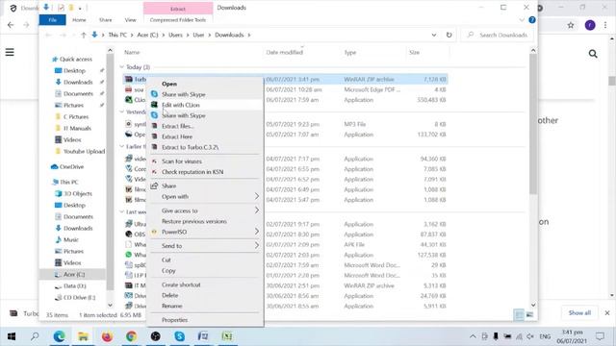Click the Open context menu entry
The width and height of the screenshot is (616, 346).
pos(169,84)
